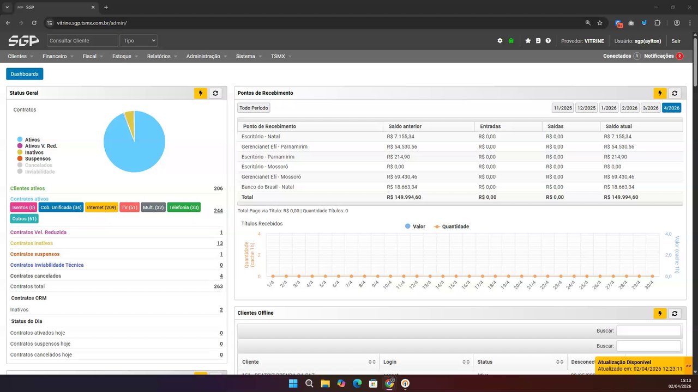The image size is (698, 392).
Task: Select the 3/2026 period tab
Action: tap(650, 108)
